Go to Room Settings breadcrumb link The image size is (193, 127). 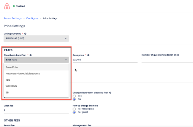(x=12, y=18)
